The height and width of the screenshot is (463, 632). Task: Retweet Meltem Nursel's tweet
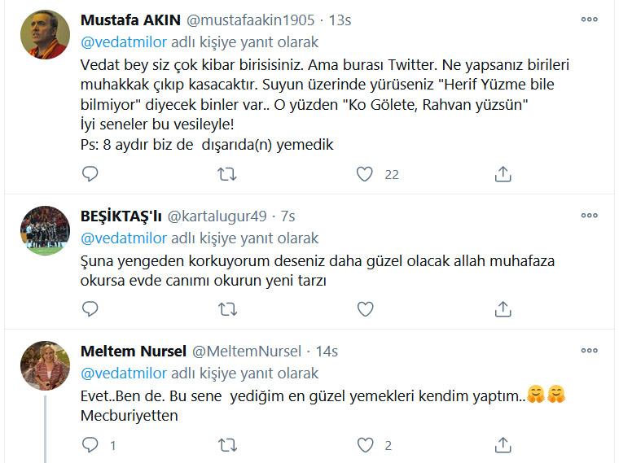[227, 445]
